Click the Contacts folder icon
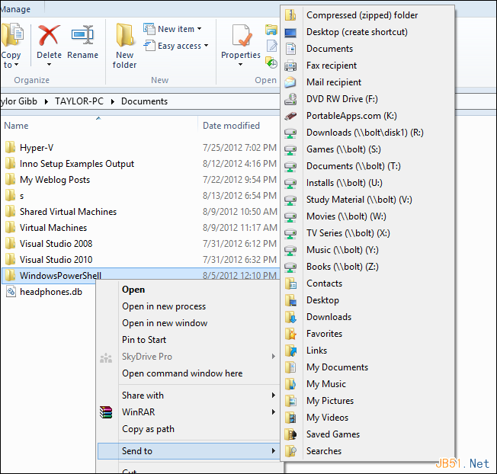 click(x=290, y=284)
